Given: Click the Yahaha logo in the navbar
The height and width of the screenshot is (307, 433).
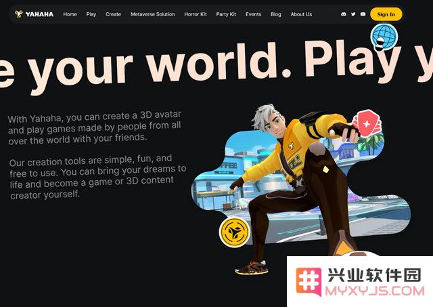Looking at the screenshot, I should [34, 14].
